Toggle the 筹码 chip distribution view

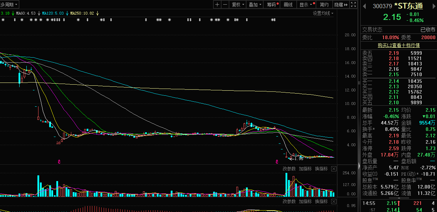click(x=272, y=5)
